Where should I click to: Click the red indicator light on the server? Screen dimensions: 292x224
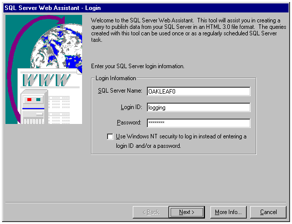point(29,100)
